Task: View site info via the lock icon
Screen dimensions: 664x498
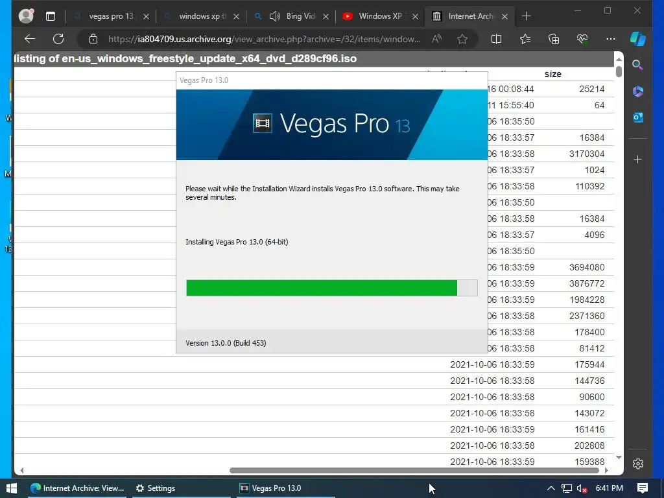Action: tap(93, 39)
